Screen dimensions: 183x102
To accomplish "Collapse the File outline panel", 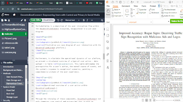I will (x=2, y=63).
